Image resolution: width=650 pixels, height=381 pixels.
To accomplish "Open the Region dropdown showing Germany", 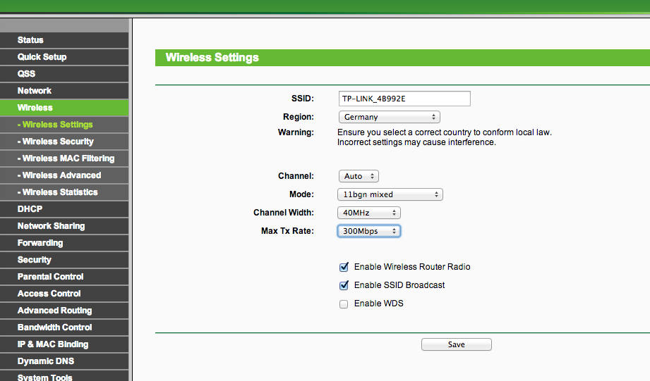I will tap(390, 117).
